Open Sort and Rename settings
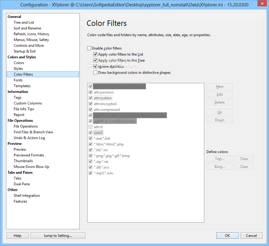Screen dimensions: 269x246 click(x=27, y=28)
